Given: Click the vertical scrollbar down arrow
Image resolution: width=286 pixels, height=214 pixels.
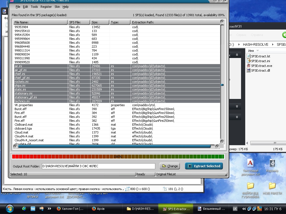Looking at the screenshot, I should (x=222, y=141).
